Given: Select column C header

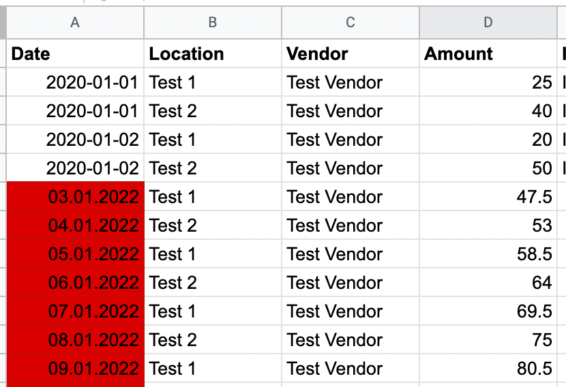Looking at the screenshot, I should tap(350, 22).
